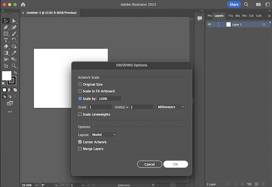Select the Rotate tool
Viewport: 272px width, 187px height.
coord(14,40)
